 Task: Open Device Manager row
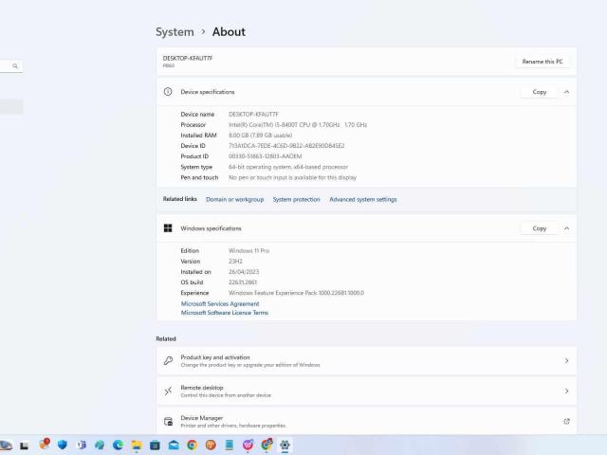pyautogui.click(x=367, y=421)
